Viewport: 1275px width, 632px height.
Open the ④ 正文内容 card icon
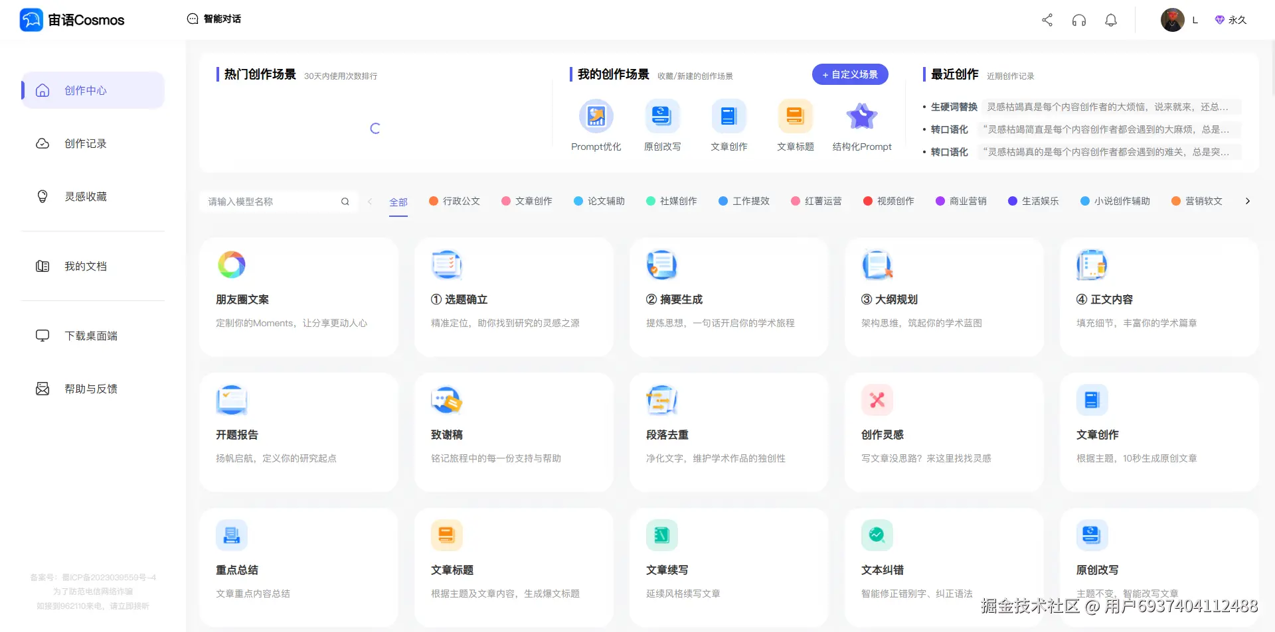(1092, 265)
